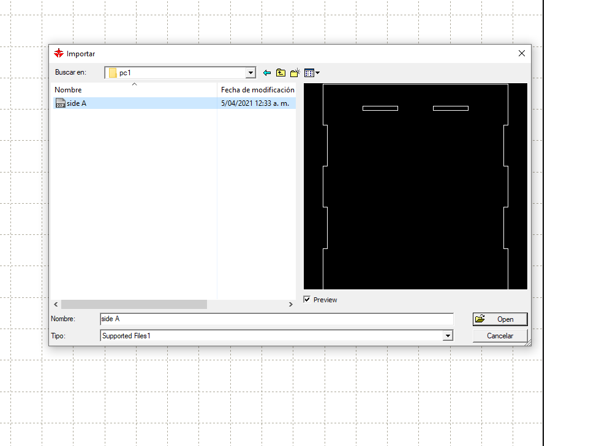Click the DXF file icon for side A
Image resolution: width=610 pixels, height=446 pixels.
point(60,103)
